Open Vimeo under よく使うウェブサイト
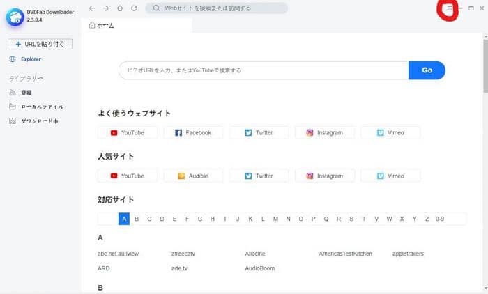 390,133
